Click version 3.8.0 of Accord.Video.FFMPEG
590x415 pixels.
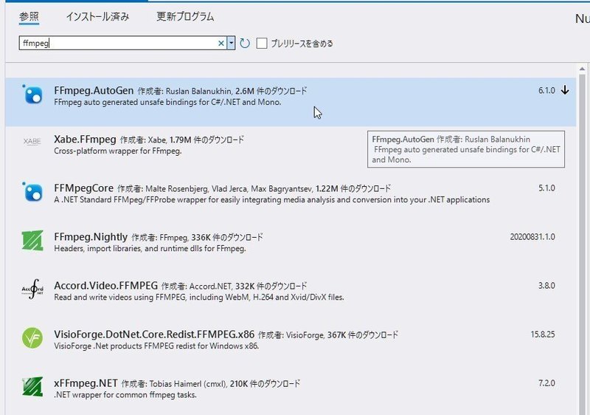tap(546, 286)
